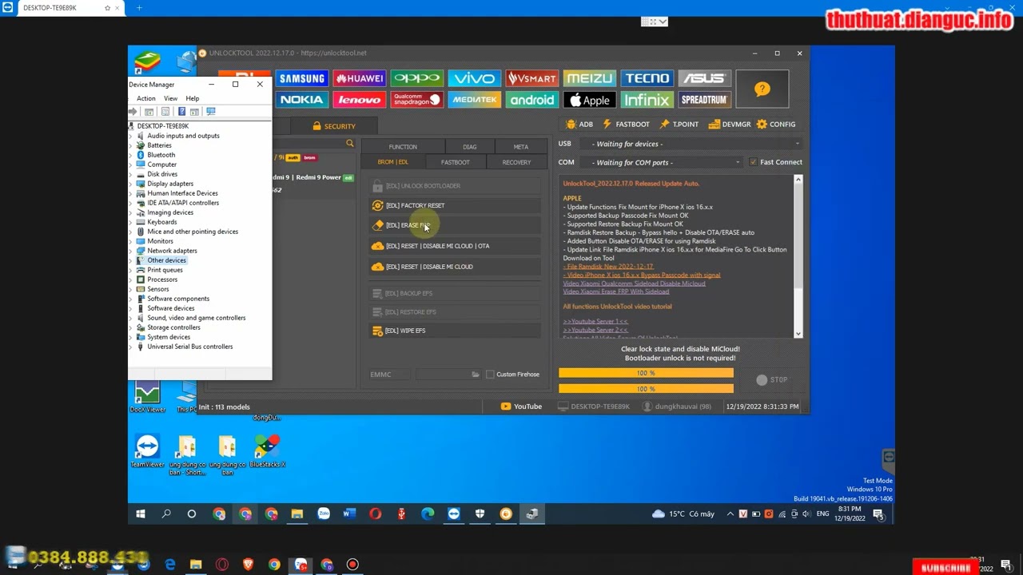Click the model search magnifier icon
1023x575 pixels.
(349, 144)
